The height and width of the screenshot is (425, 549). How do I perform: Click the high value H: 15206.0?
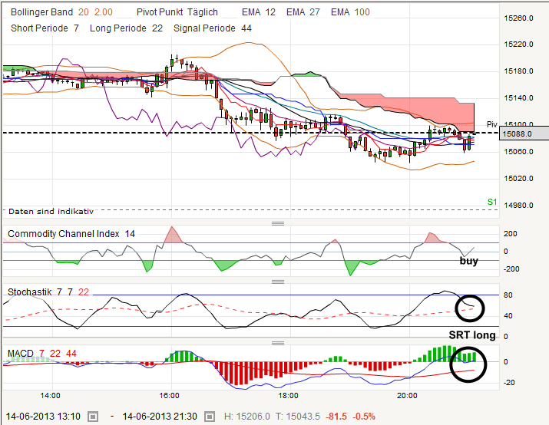246,417
